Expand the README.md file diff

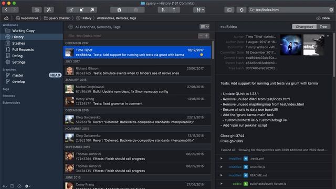point(222,175)
